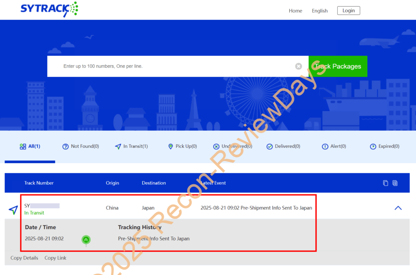This screenshot has width=416, height=275.
Task: Click the Delivered checkmark icon
Action: 269,147
